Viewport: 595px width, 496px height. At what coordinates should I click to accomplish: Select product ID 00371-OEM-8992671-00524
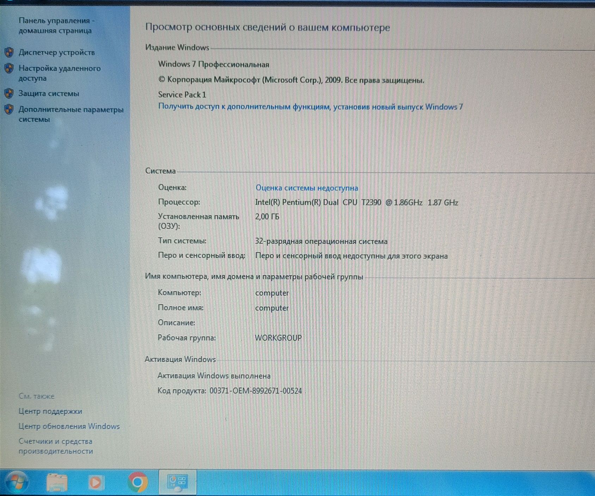point(256,391)
